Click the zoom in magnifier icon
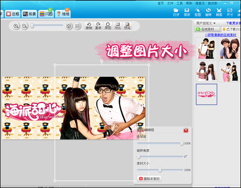Screen dimensions: 241x188 pos(16,26)
